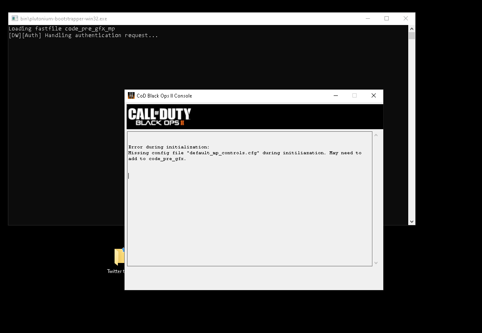
Task: Click the "Error during initialization:" text line
Action: coord(169,147)
